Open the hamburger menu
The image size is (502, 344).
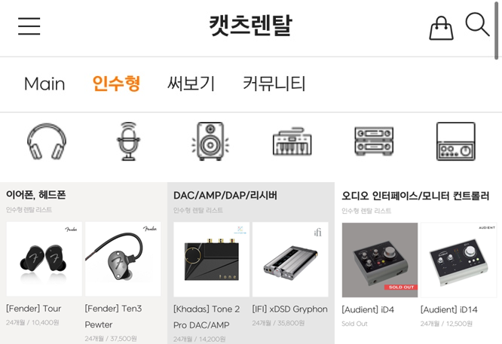29,26
